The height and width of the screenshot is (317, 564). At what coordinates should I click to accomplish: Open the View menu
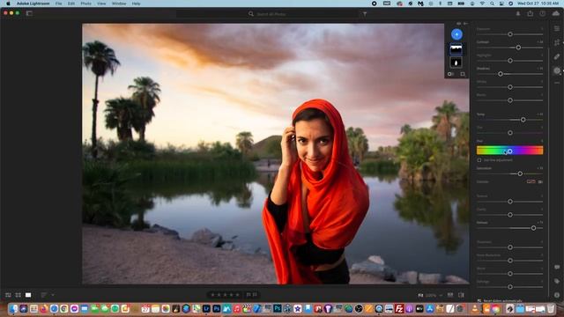tap(101, 4)
